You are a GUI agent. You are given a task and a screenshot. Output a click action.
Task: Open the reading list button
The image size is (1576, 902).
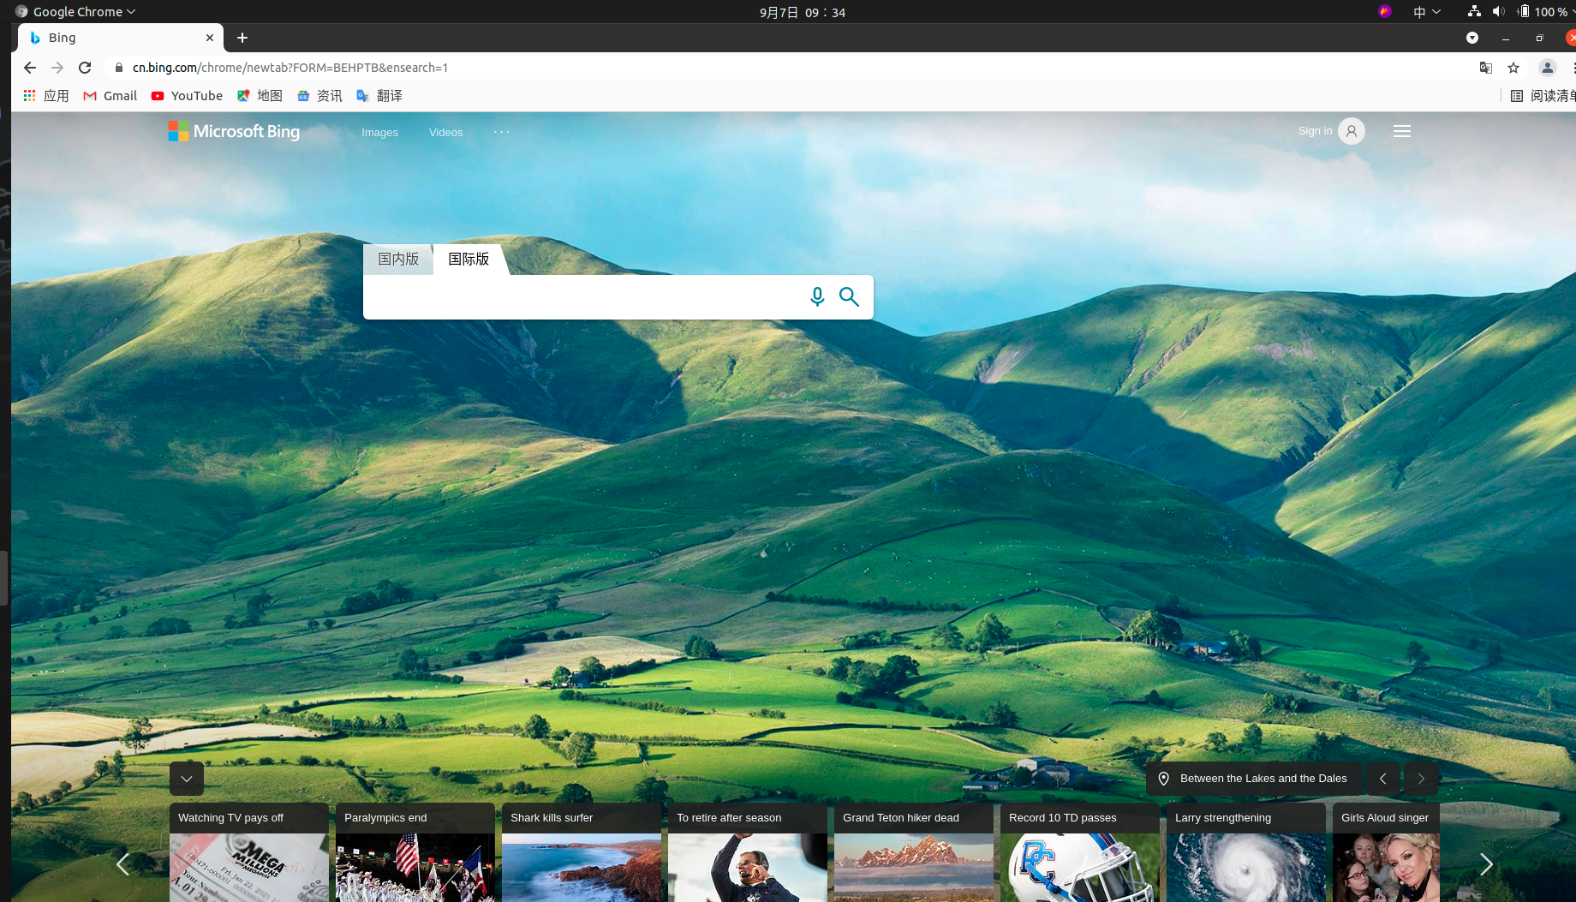point(1543,96)
